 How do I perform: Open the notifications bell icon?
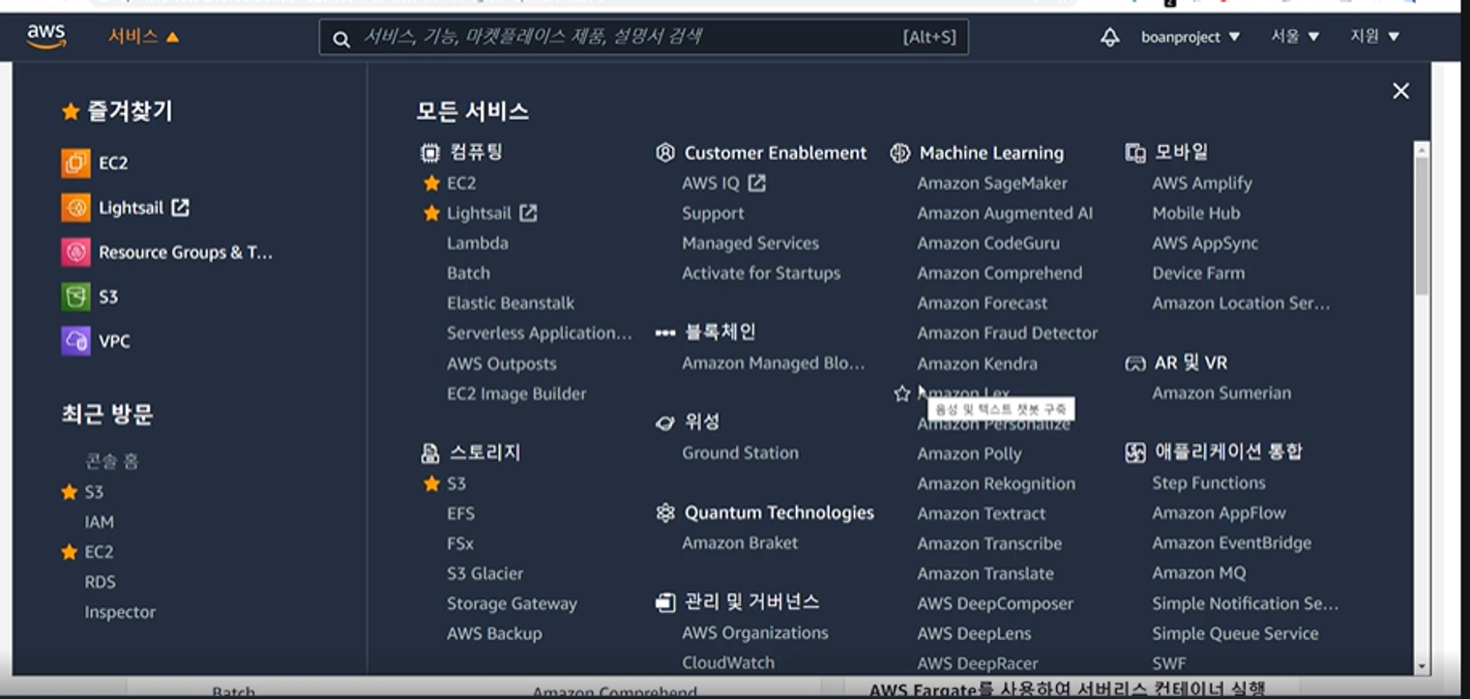(x=1110, y=37)
